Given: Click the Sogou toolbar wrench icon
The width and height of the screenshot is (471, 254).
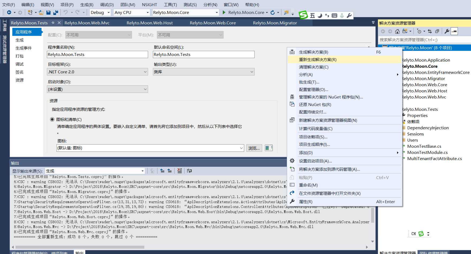Looking at the screenshot, I should (x=349, y=16).
